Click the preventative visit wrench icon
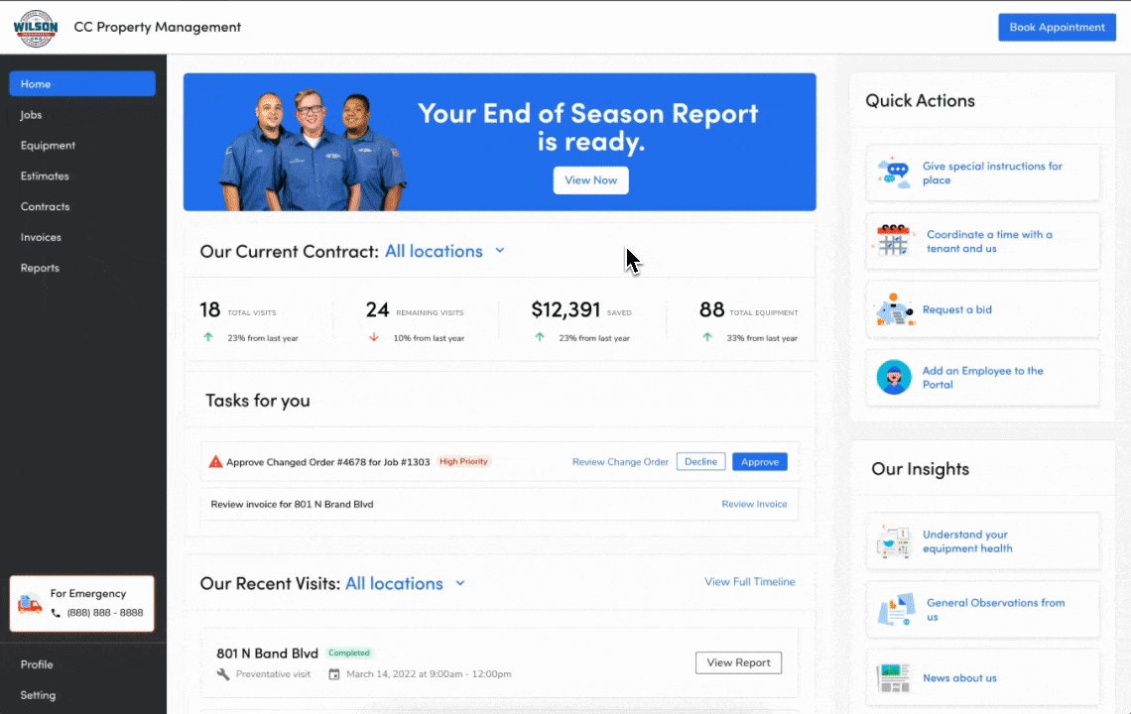1131x714 pixels. [x=223, y=673]
